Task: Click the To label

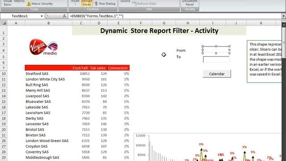Action: (178, 57)
